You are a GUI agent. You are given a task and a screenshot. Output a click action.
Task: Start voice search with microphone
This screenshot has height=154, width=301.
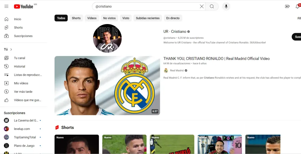[x=226, y=6]
